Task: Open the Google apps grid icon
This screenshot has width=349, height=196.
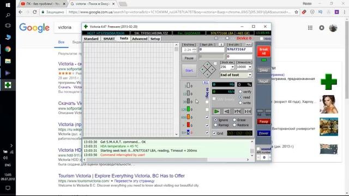Action: 310,28
